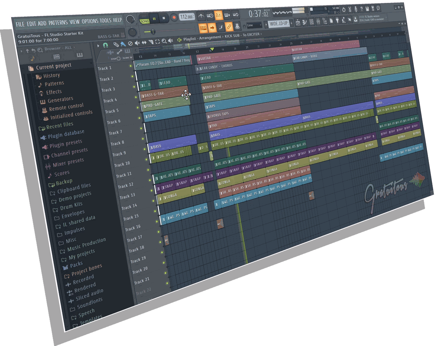The height and width of the screenshot is (346, 436).
Task: Enable the magnet snap icon in playlist toolbar
Action: tap(105, 45)
